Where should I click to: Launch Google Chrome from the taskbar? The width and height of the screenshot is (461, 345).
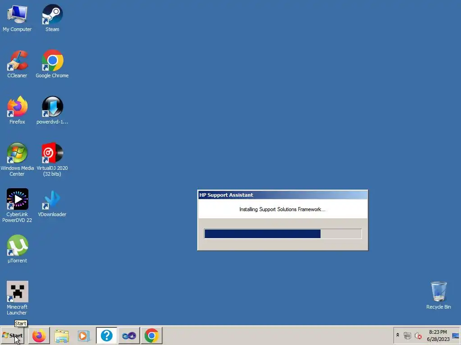[x=152, y=336]
